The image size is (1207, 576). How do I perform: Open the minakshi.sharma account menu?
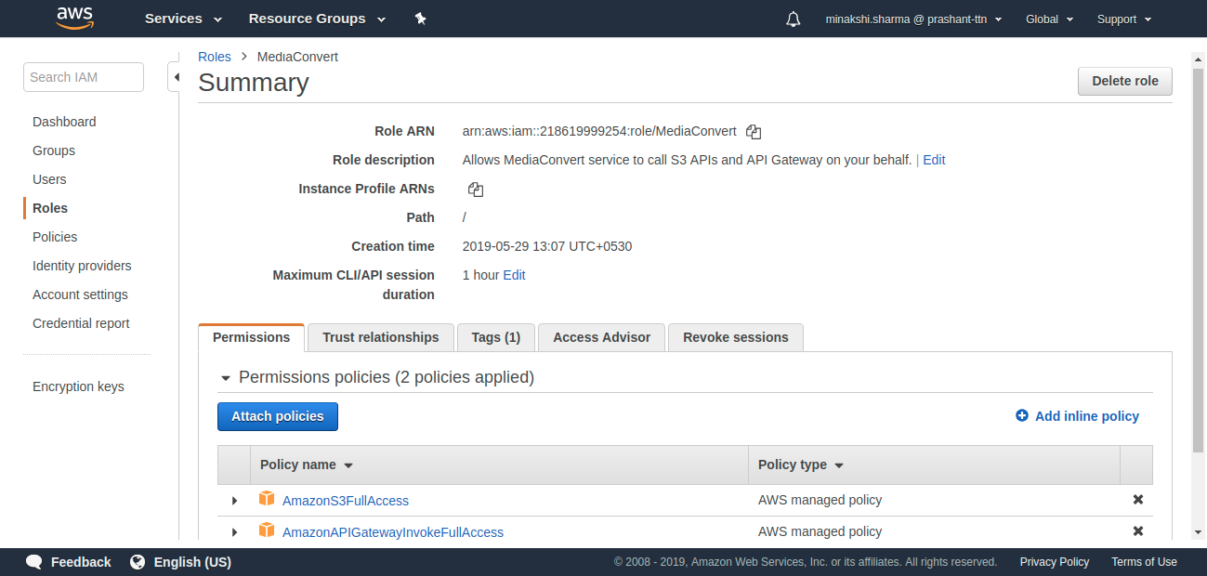(x=913, y=19)
